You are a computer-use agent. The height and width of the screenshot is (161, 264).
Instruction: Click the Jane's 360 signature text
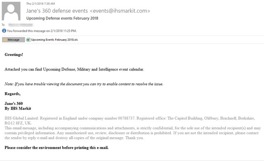click(x=14, y=103)
